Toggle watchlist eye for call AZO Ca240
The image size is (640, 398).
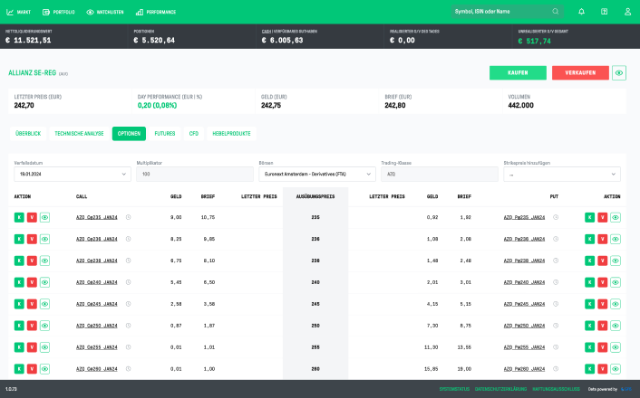point(44,282)
